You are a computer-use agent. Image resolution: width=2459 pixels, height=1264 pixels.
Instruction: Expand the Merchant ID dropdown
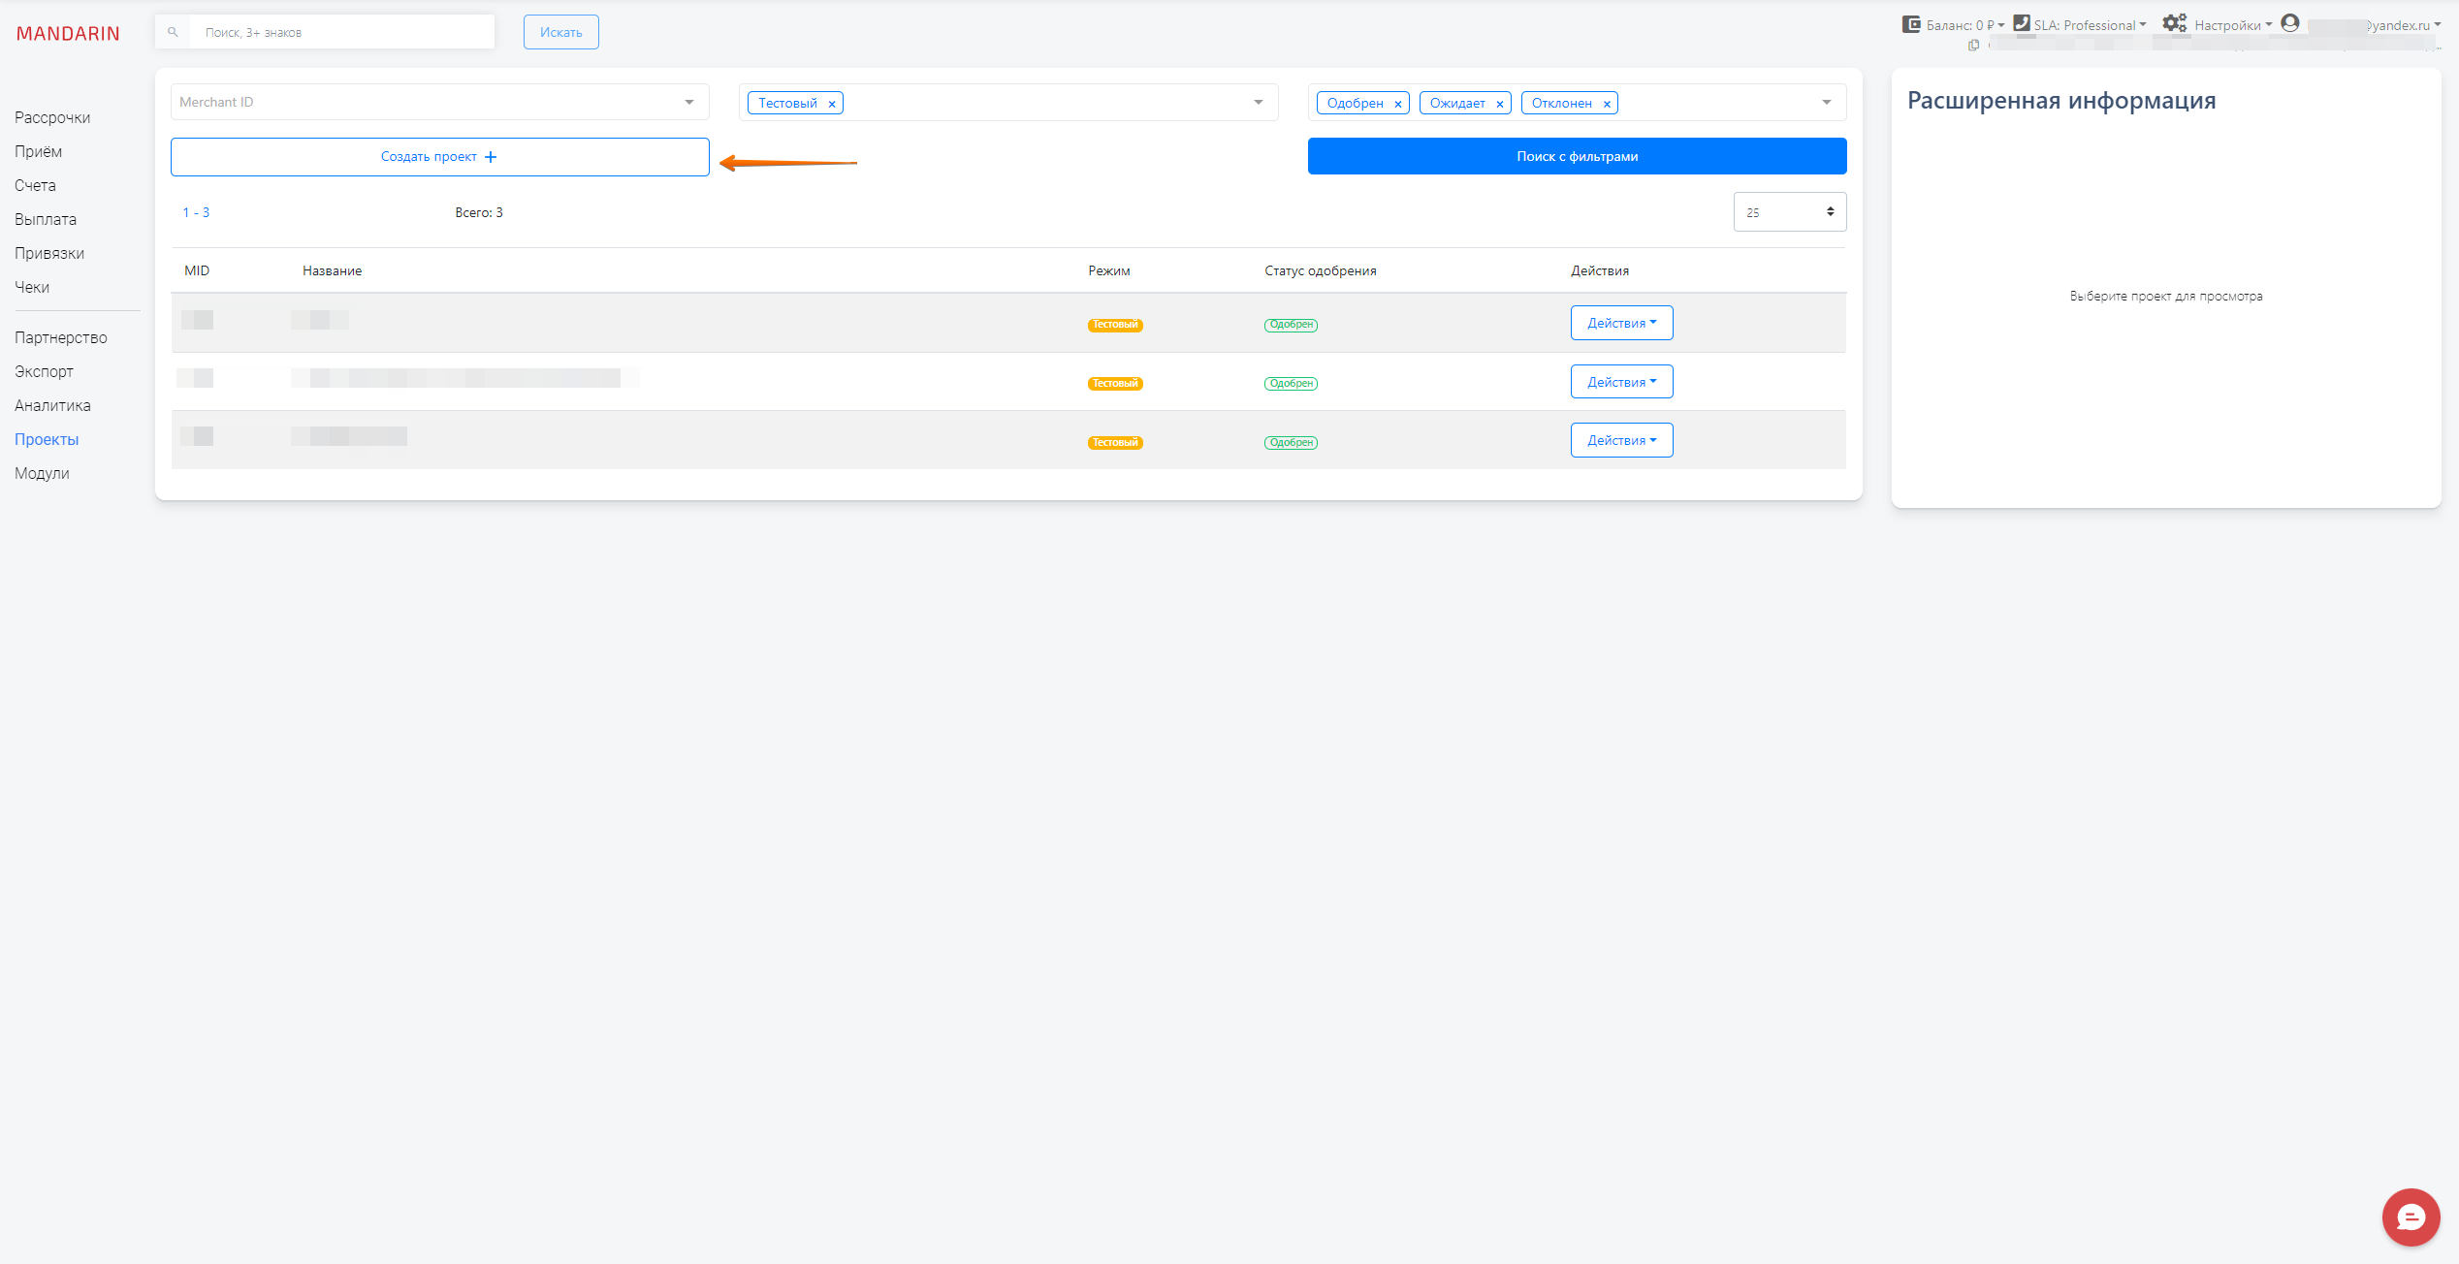click(x=689, y=102)
